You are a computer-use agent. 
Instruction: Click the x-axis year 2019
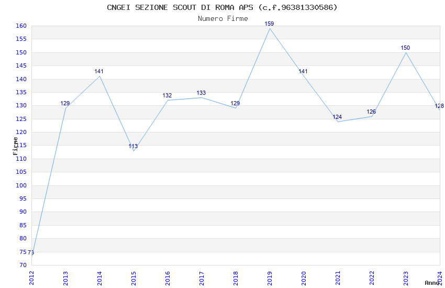(x=270, y=278)
